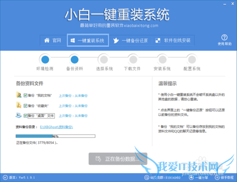
Task: Click the 温馨提示 heading
Action: (x=167, y=83)
